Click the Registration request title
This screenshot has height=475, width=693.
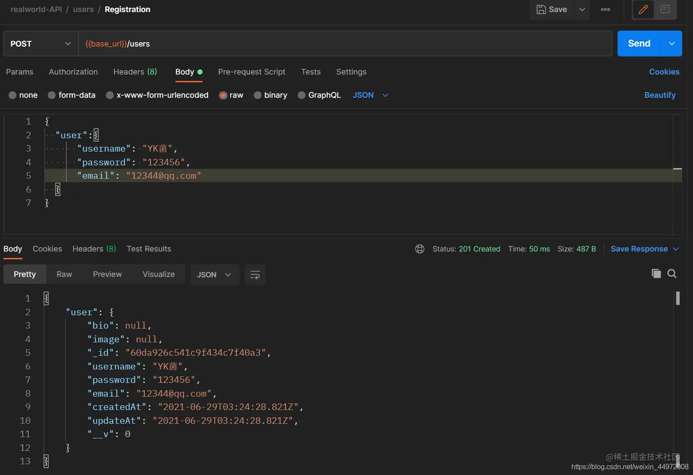pyautogui.click(x=127, y=10)
